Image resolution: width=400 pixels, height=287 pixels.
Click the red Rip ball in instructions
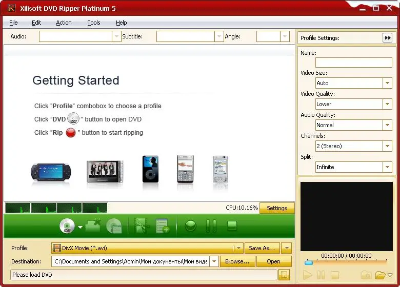click(71, 133)
